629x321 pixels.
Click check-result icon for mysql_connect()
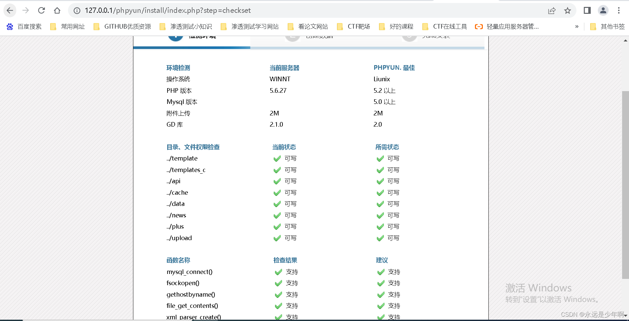279,272
